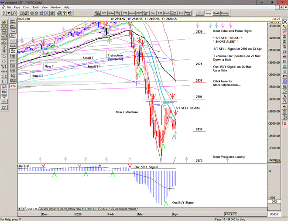Click the new blank page icon
Image resolution: width=288 pixels, height=221 pixels.
(x=21, y=13)
